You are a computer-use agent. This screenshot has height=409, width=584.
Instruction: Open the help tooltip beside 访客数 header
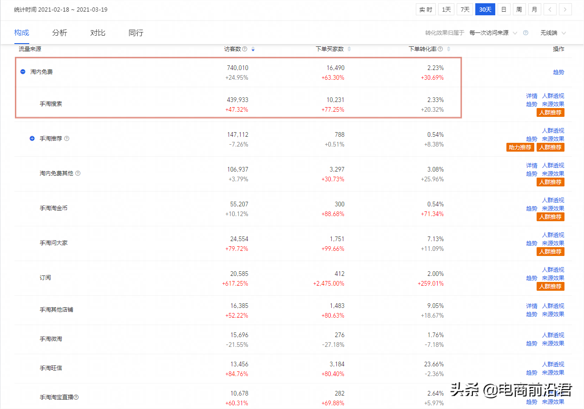click(245, 49)
